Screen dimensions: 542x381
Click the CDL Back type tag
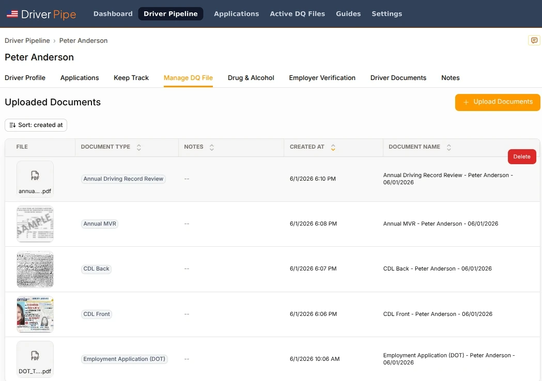point(97,269)
